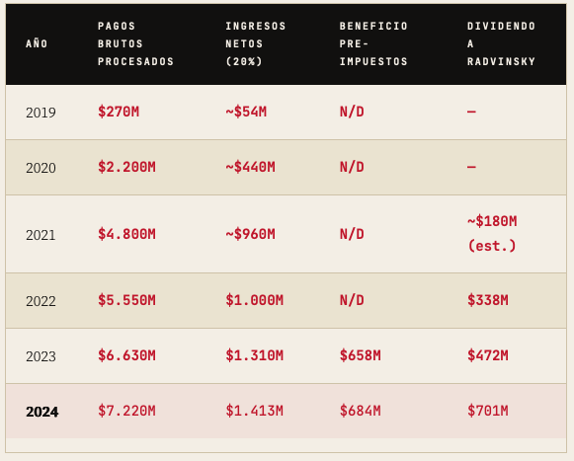Select the ~$960M net revenue value
This screenshot has width=574, height=461.
(250, 234)
